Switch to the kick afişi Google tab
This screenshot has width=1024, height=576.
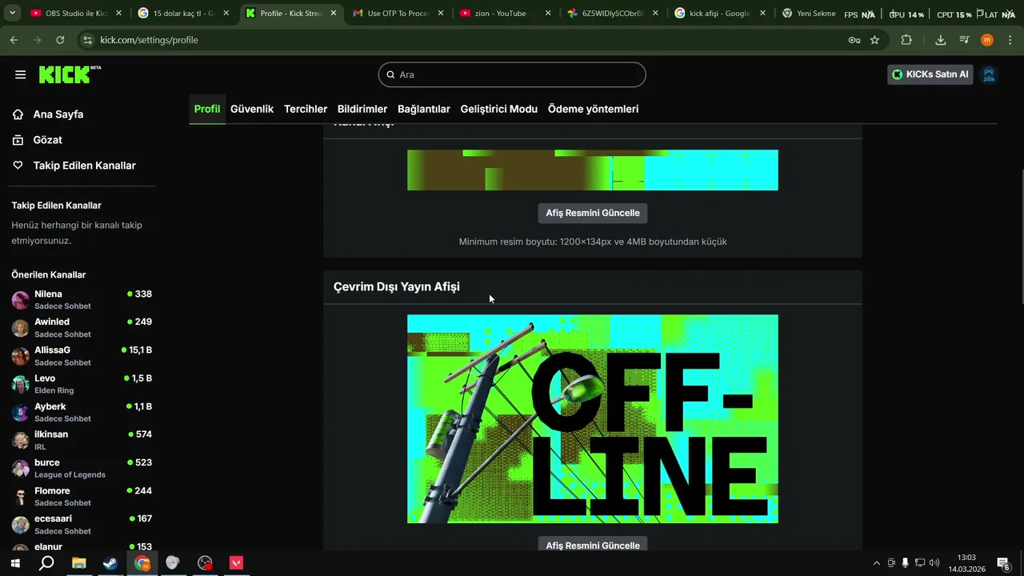click(718, 14)
